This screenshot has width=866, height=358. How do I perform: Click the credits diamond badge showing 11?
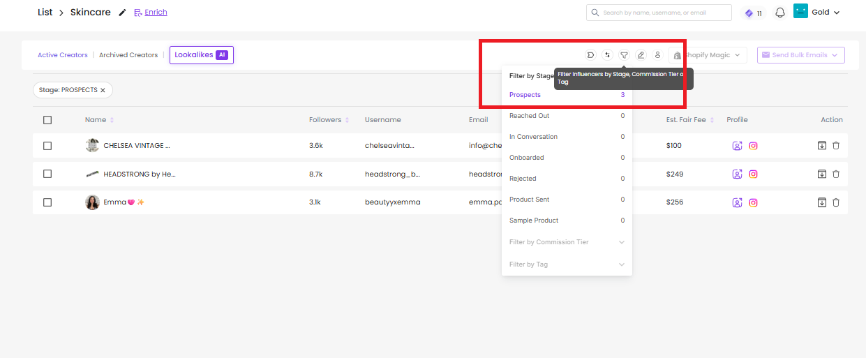point(753,13)
